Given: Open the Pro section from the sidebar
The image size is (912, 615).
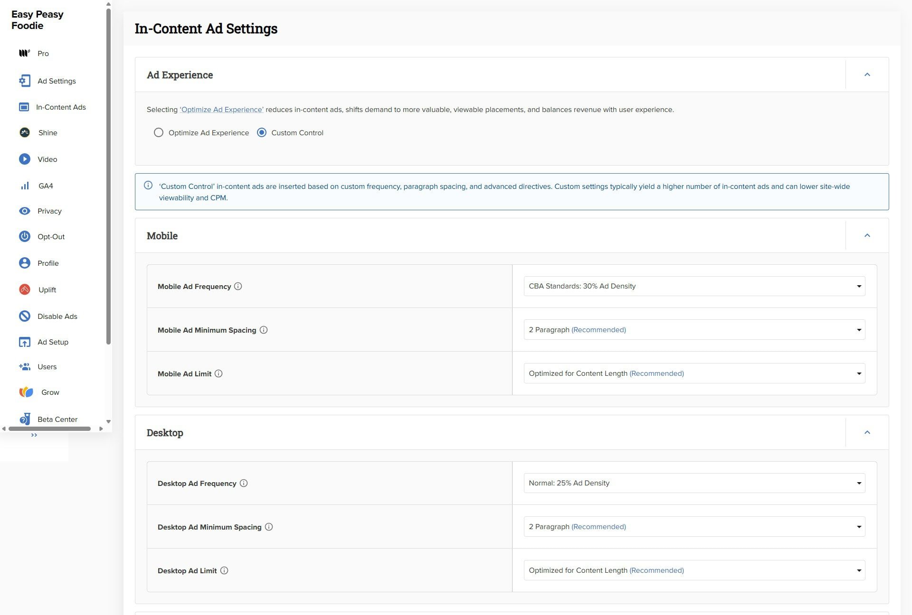Looking at the screenshot, I should (x=25, y=53).
